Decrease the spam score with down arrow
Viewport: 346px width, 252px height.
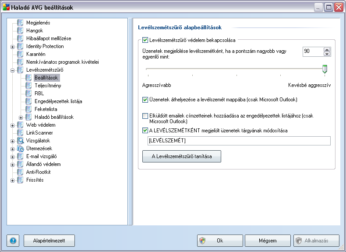coord(327,54)
